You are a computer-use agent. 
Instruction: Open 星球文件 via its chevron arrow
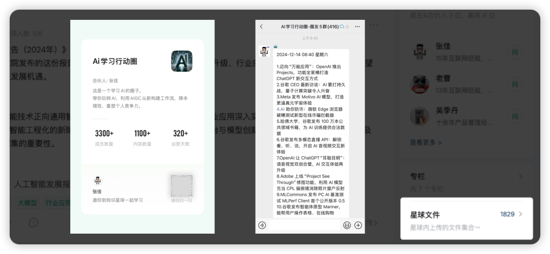point(520,214)
